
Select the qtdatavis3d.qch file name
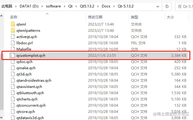tap(30, 118)
